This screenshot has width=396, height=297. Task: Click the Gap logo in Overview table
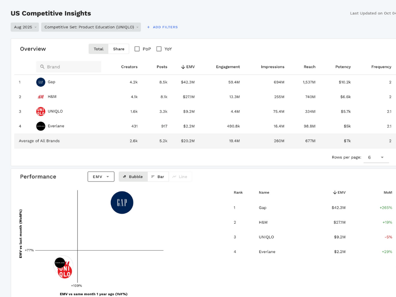[40, 82]
